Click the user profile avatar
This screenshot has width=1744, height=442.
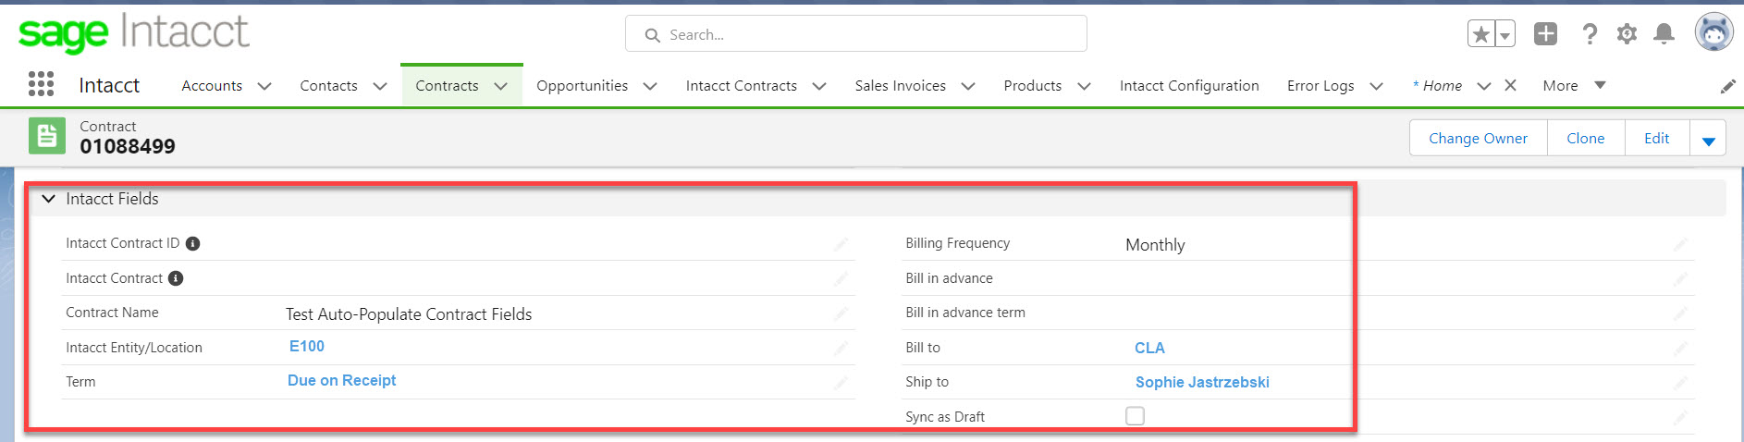coord(1713,32)
